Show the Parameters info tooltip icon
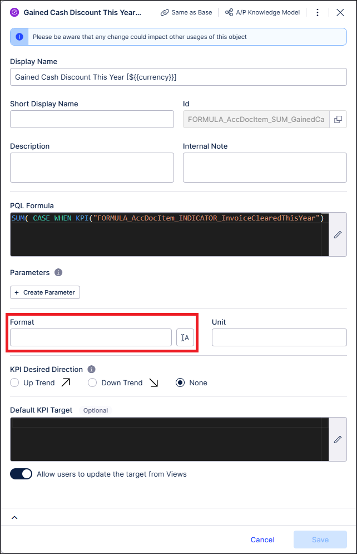The width and height of the screenshot is (357, 554). pos(58,272)
